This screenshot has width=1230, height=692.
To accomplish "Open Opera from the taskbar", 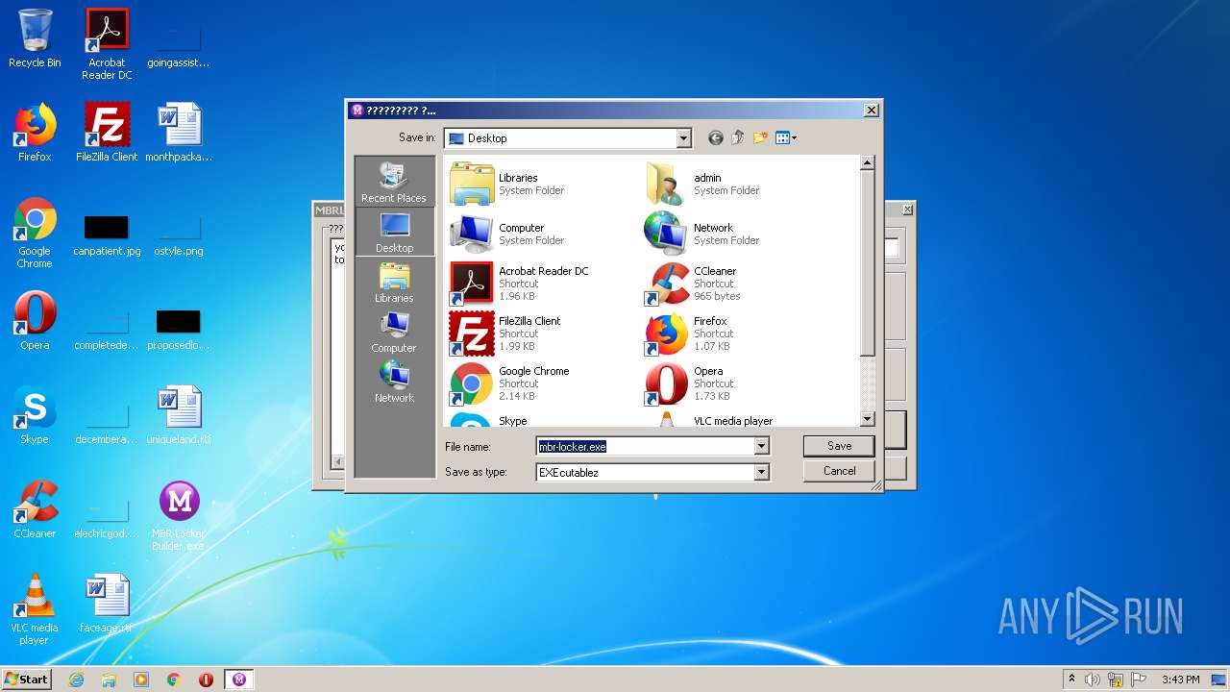I will pyautogui.click(x=206, y=680).
